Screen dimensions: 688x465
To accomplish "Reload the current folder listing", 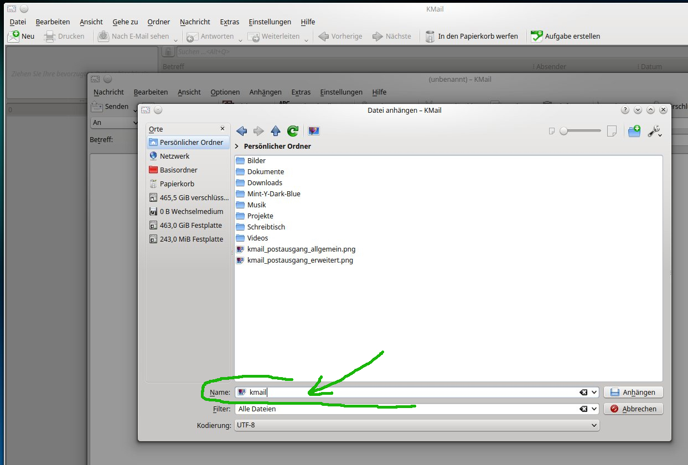I will click(x=293, y=131).
